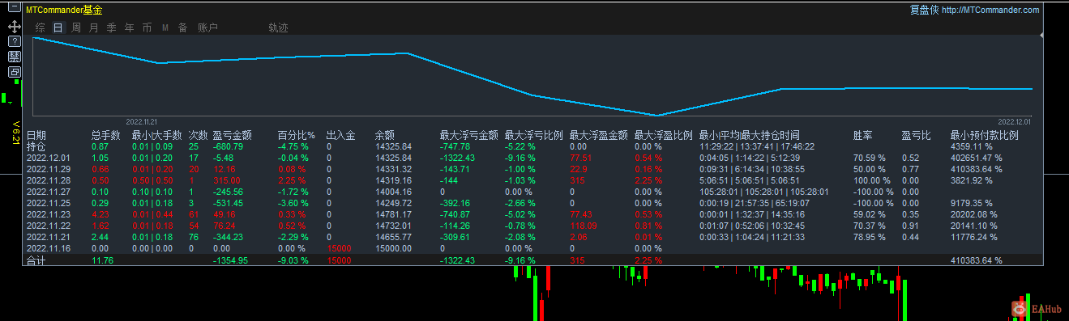Open the M tab
Image resolution: width=1069 pixels, height=321 pixels.
(165, 27)
